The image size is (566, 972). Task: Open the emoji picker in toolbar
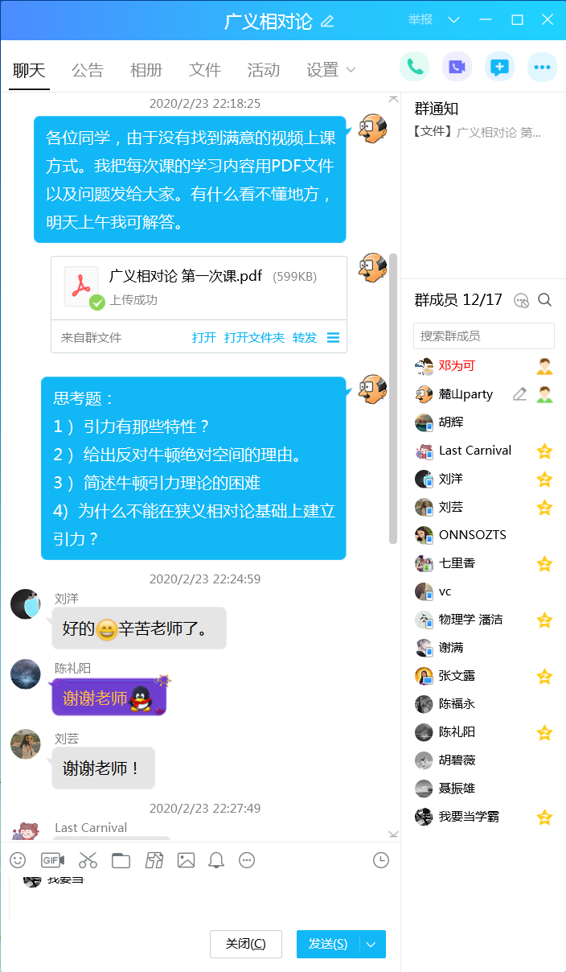tap(18, 860)
